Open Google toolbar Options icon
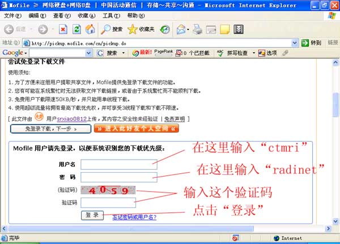340x244 pixels. coord(261,53)
